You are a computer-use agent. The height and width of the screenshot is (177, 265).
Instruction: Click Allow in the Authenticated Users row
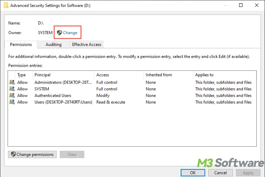(23, 96)
